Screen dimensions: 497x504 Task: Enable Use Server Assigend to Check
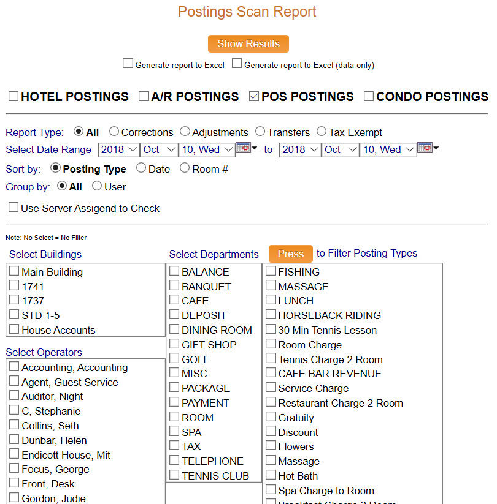pos(13,207)
